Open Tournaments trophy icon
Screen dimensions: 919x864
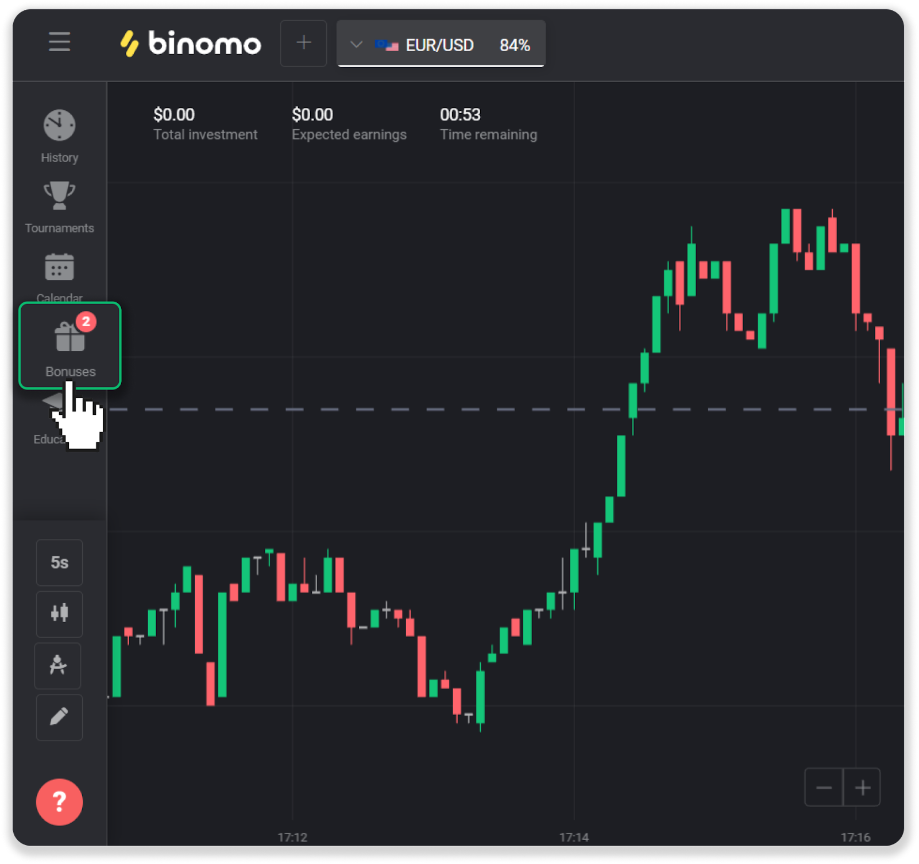59,196
